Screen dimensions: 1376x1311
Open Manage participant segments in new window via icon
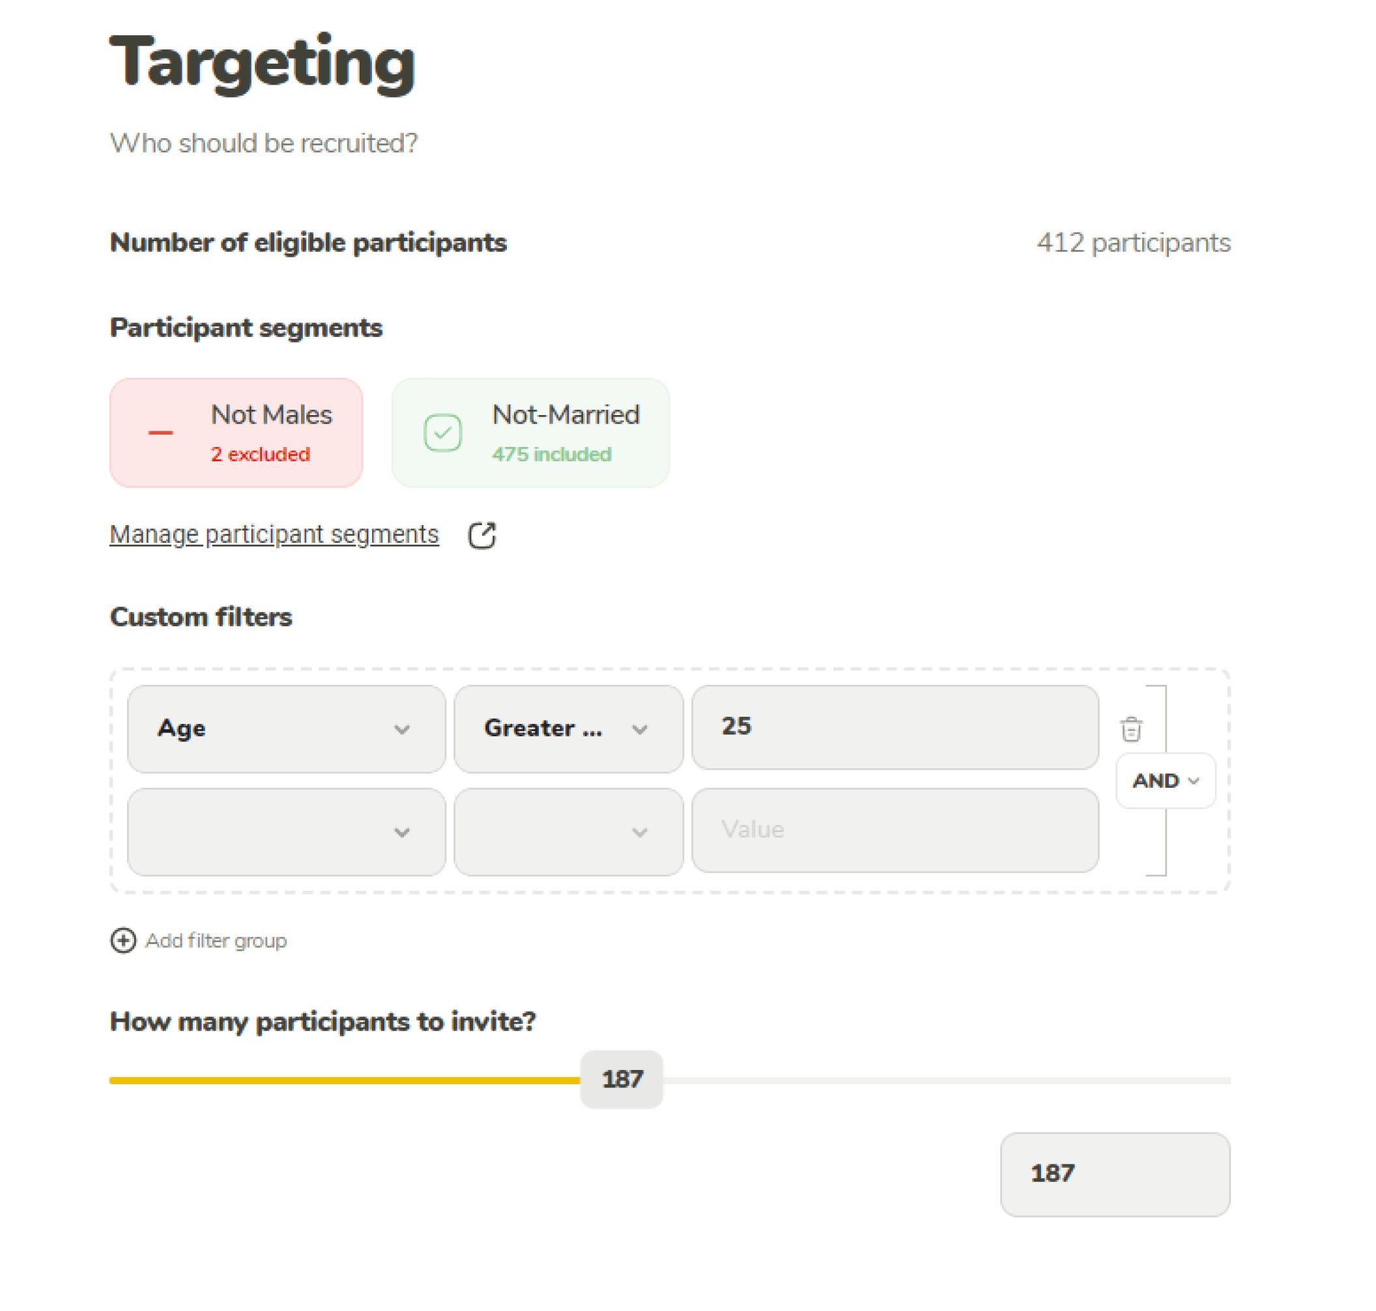tap(483, 534)
